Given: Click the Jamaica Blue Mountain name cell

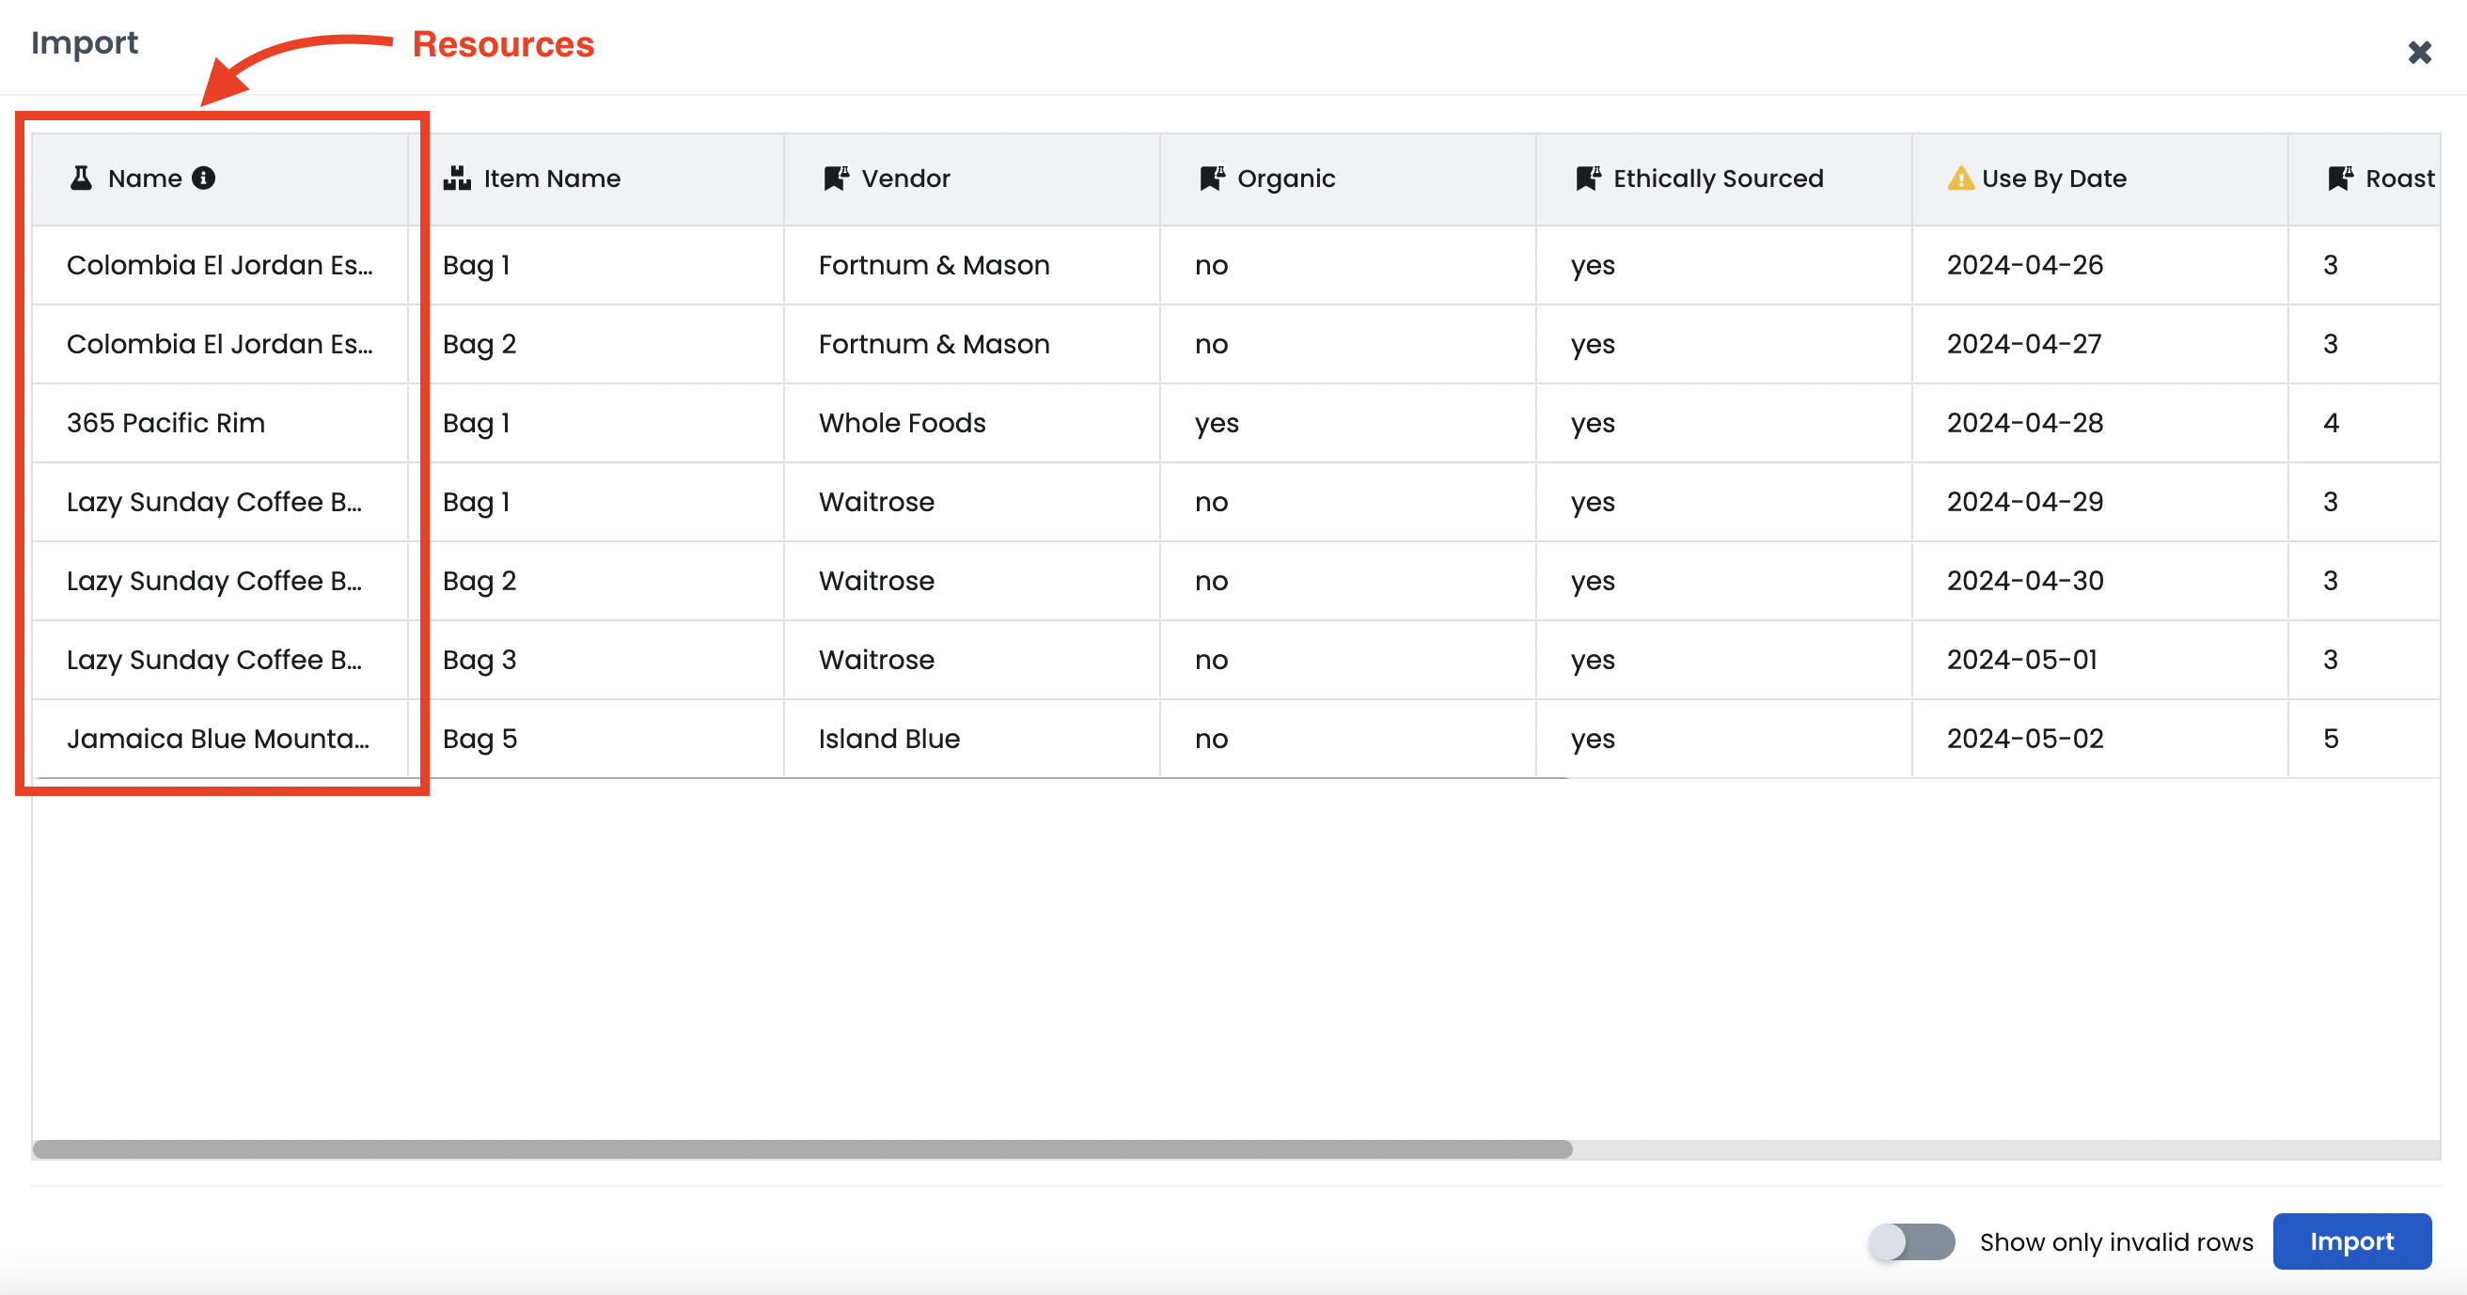Looking at the screenshot, I should (217, 739).
